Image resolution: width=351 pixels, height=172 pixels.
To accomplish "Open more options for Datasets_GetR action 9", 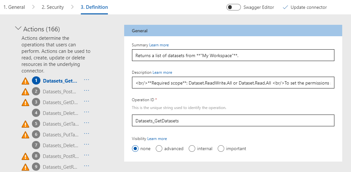I will click(86, 166).
